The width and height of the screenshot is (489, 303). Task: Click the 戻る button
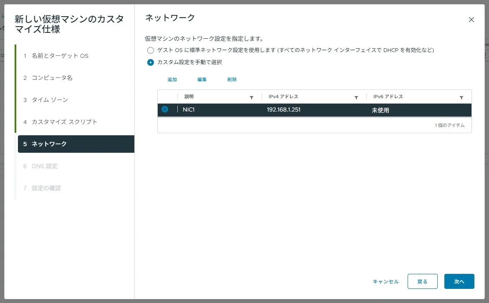tap(423, 281)
